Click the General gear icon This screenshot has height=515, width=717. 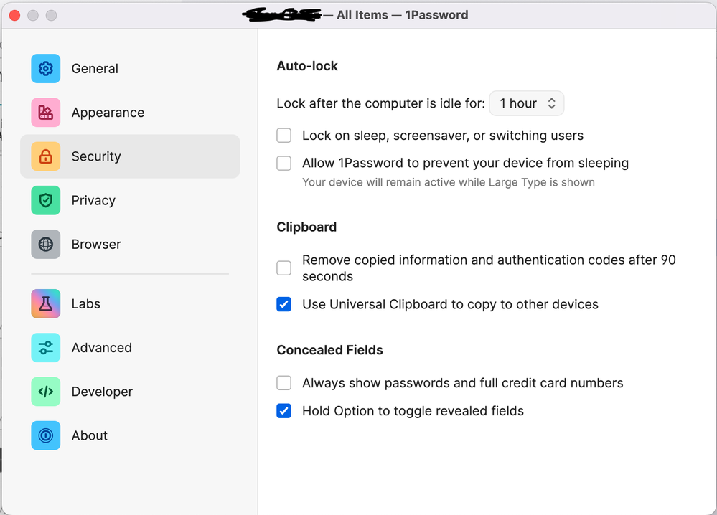[45, 69]
